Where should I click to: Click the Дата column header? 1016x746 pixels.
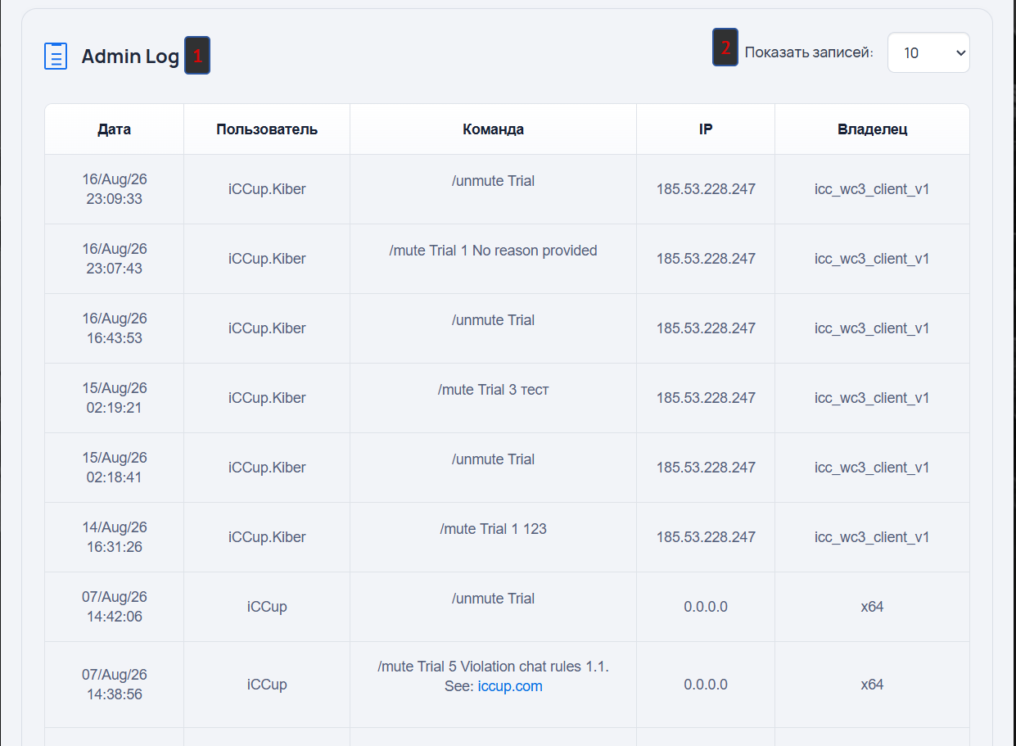(114, 129)
